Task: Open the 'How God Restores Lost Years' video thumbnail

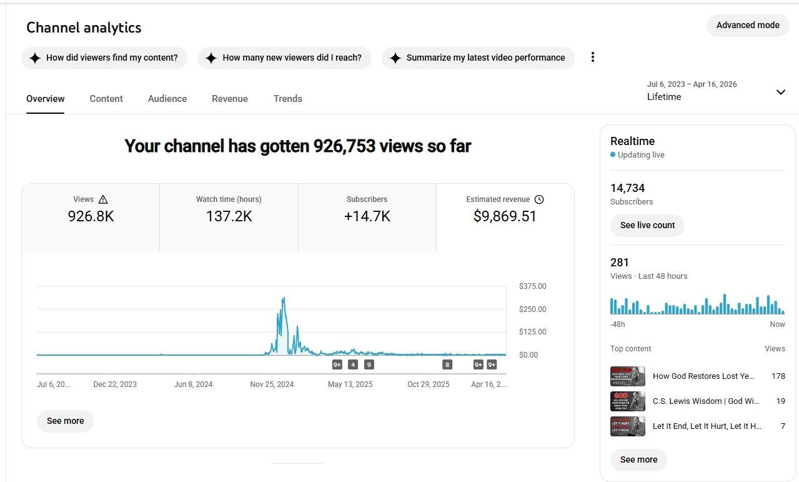Action: coord(627,376)
